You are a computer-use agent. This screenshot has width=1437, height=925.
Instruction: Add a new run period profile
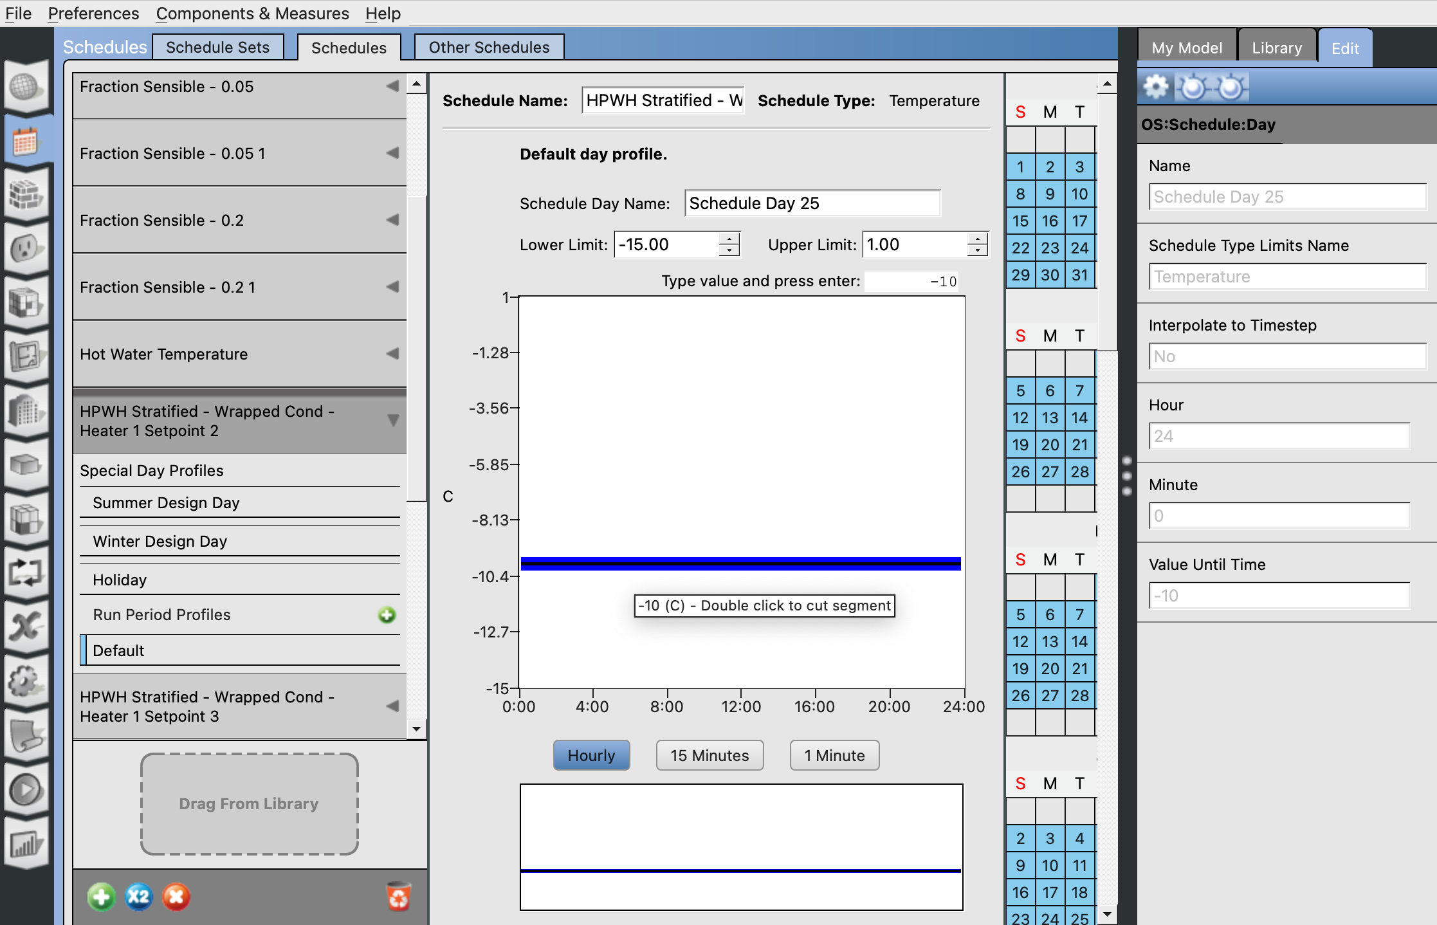(387, 615)
